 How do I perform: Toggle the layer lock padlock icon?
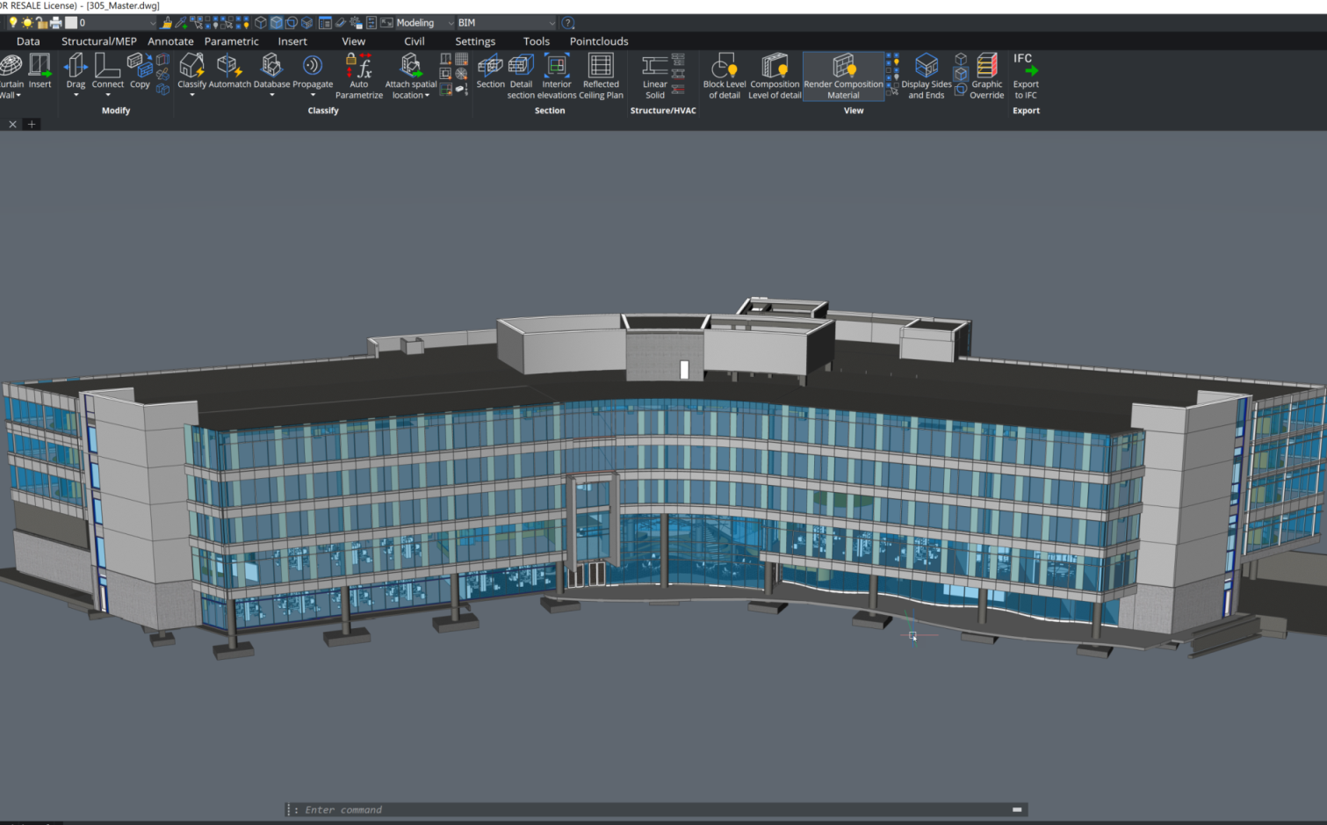tap(41, 23)
